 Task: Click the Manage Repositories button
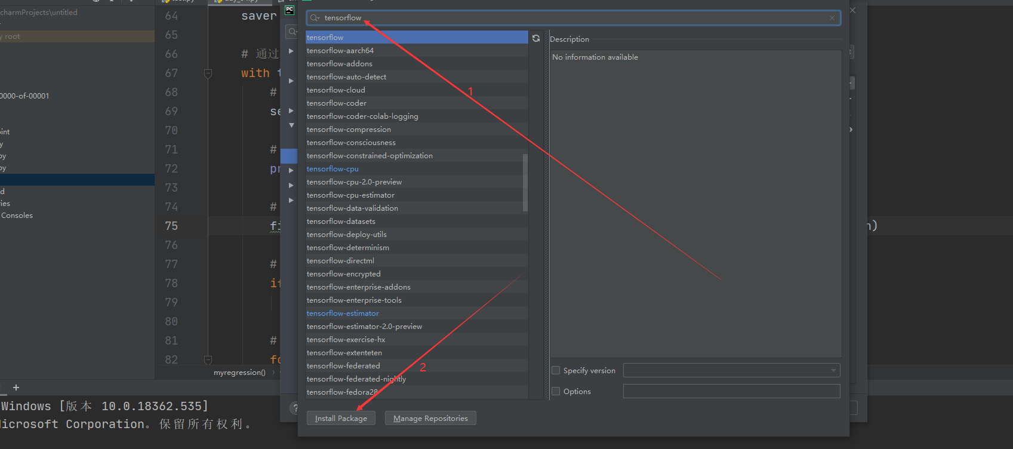(x=430, y=418)
